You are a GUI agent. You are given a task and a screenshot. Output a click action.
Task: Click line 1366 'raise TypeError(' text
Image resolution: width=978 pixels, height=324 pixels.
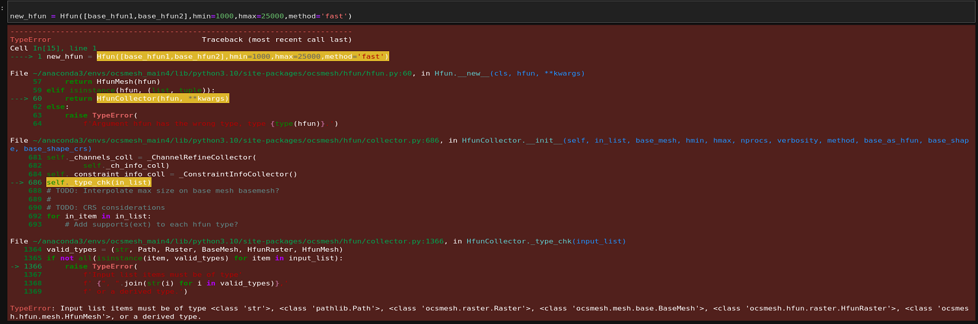click(x=101, y=267)
